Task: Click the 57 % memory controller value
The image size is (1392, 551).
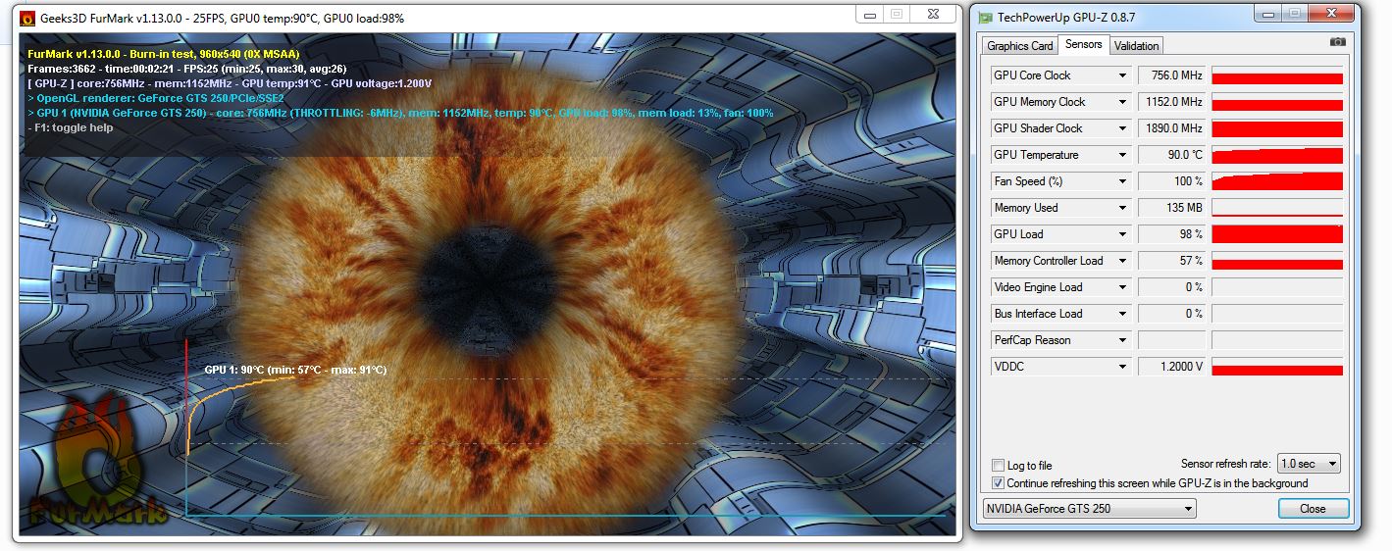Action: pyautogui.click(x=1171, y=261)
